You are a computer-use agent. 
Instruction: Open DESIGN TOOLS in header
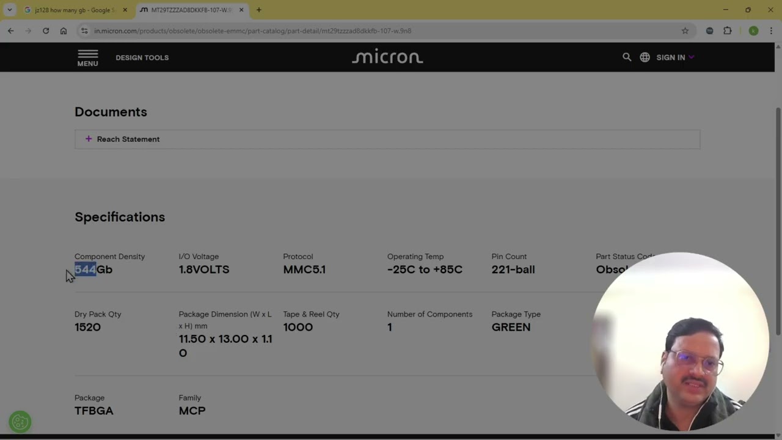coord(142,57)
